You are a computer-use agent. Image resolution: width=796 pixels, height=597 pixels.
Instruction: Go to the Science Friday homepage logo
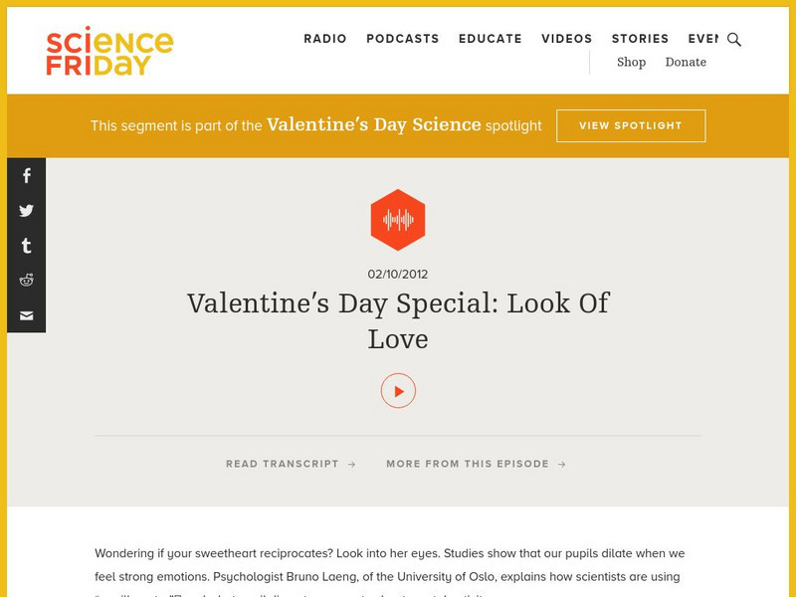click(x=109, y=52)
